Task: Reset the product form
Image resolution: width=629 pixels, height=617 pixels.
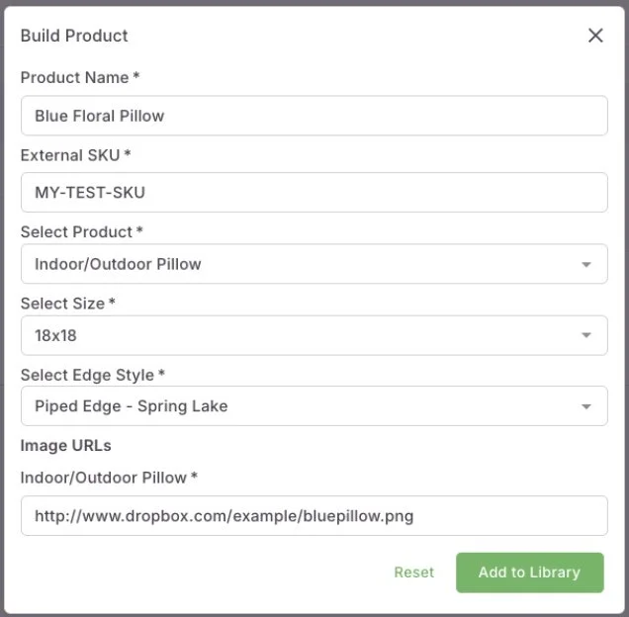Action: coord(413,573)
